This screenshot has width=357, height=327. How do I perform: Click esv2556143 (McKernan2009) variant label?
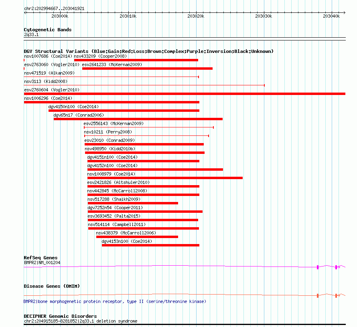tap(114, 123)
